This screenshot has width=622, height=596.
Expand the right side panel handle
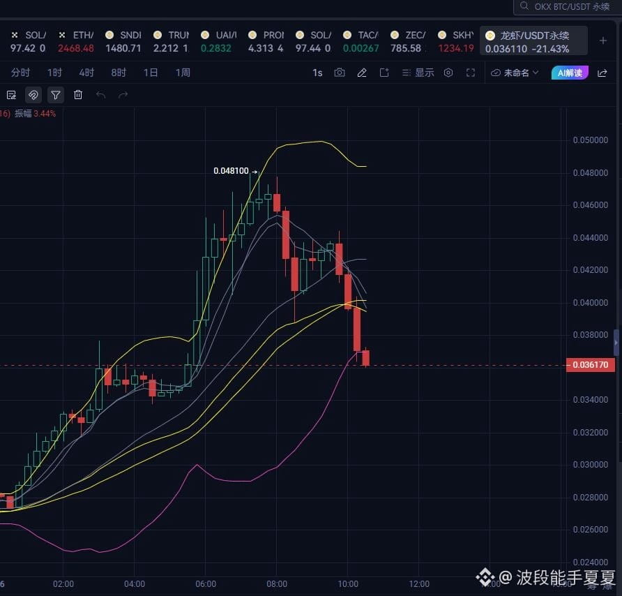[x=616, y=342]
